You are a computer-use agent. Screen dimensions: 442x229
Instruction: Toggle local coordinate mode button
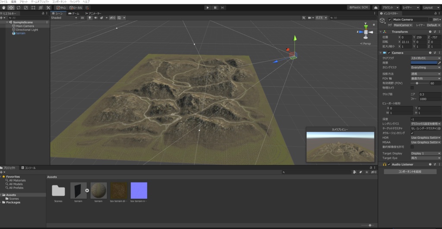76,8
